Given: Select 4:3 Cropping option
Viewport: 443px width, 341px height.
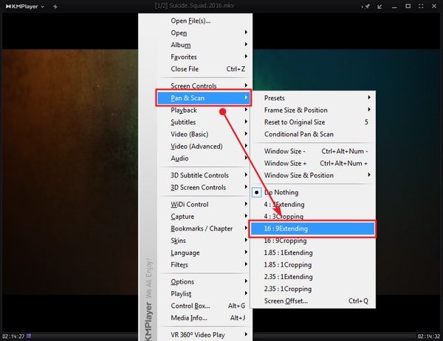Looking at the screenshot, I should pyautogui.click(x=313, y=217).
